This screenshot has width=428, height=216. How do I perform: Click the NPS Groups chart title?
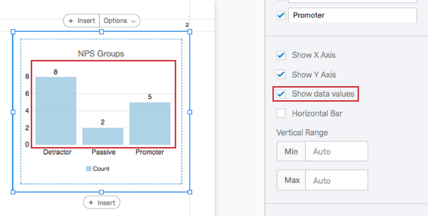[101, 53]
